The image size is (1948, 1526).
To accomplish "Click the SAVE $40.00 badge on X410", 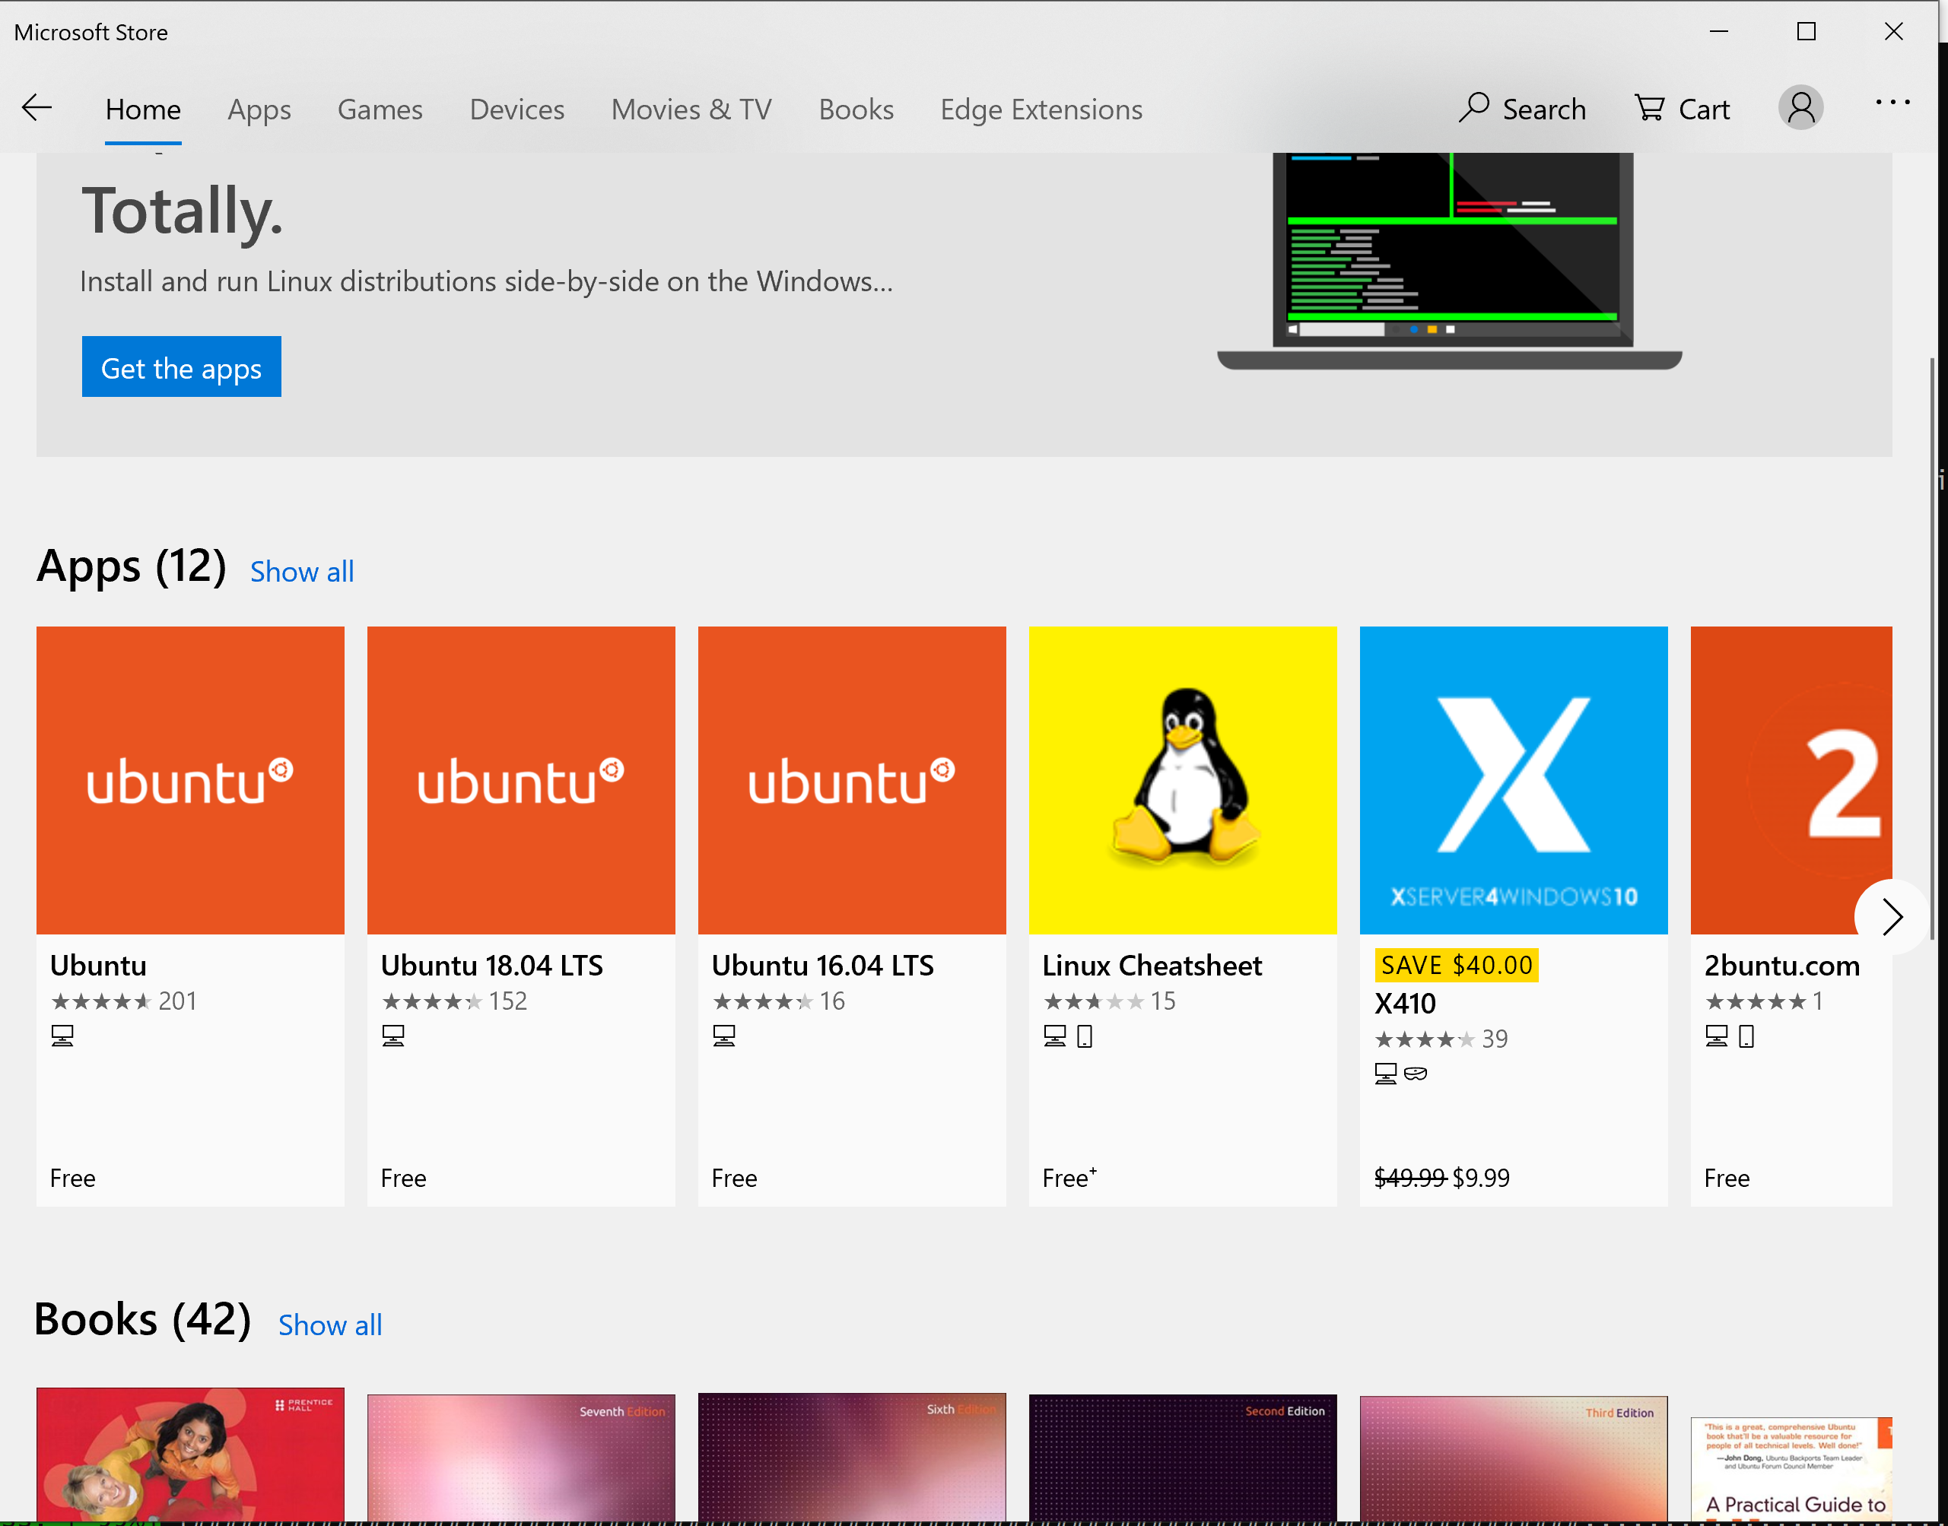I will click(1457, 965).
